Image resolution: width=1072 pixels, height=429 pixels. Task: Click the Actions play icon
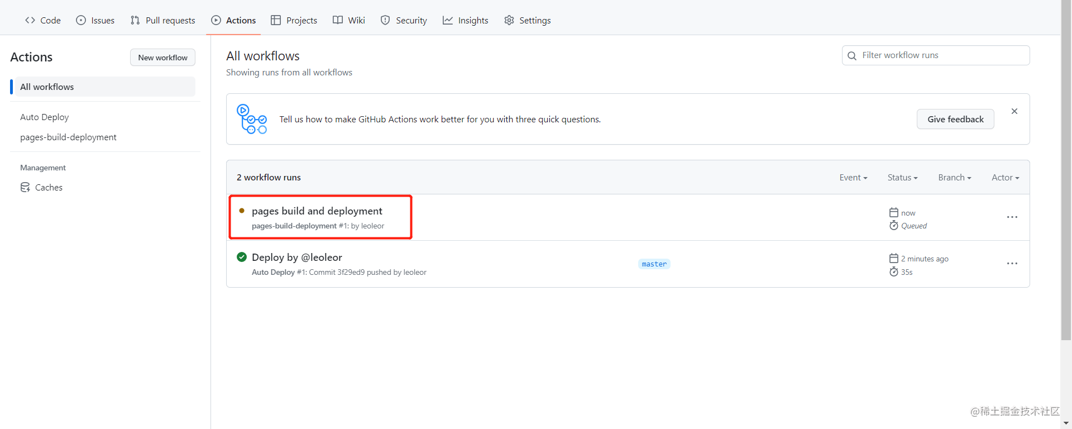coord(216,20)
